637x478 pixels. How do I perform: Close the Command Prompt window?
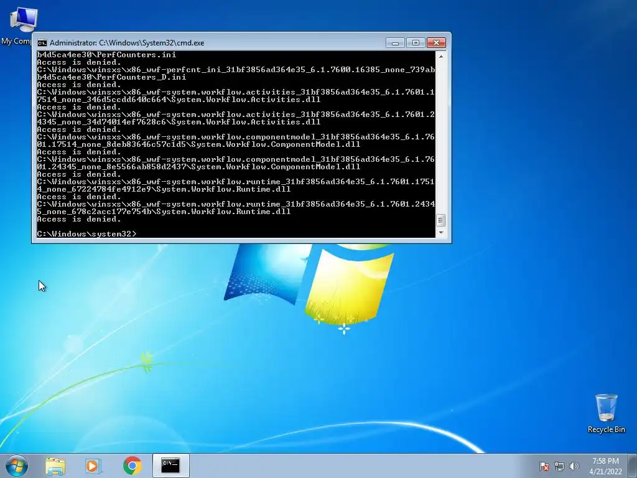(x=436, y=43)
